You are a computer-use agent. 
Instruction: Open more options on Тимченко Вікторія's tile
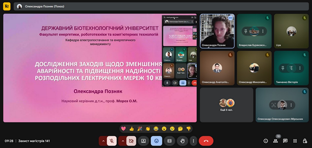coord(300,68)
